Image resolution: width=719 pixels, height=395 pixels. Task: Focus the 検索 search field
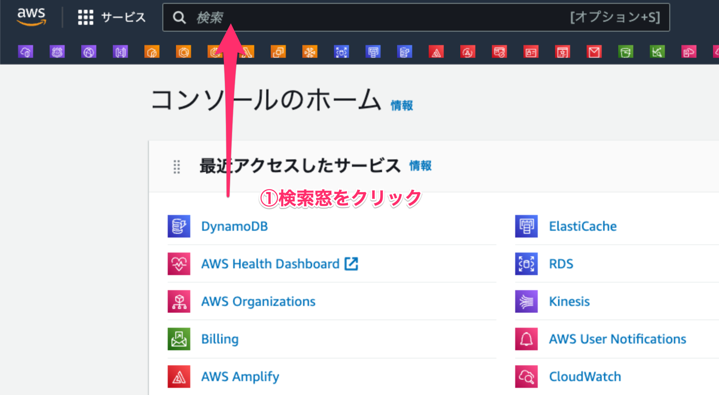pos(416,17)
